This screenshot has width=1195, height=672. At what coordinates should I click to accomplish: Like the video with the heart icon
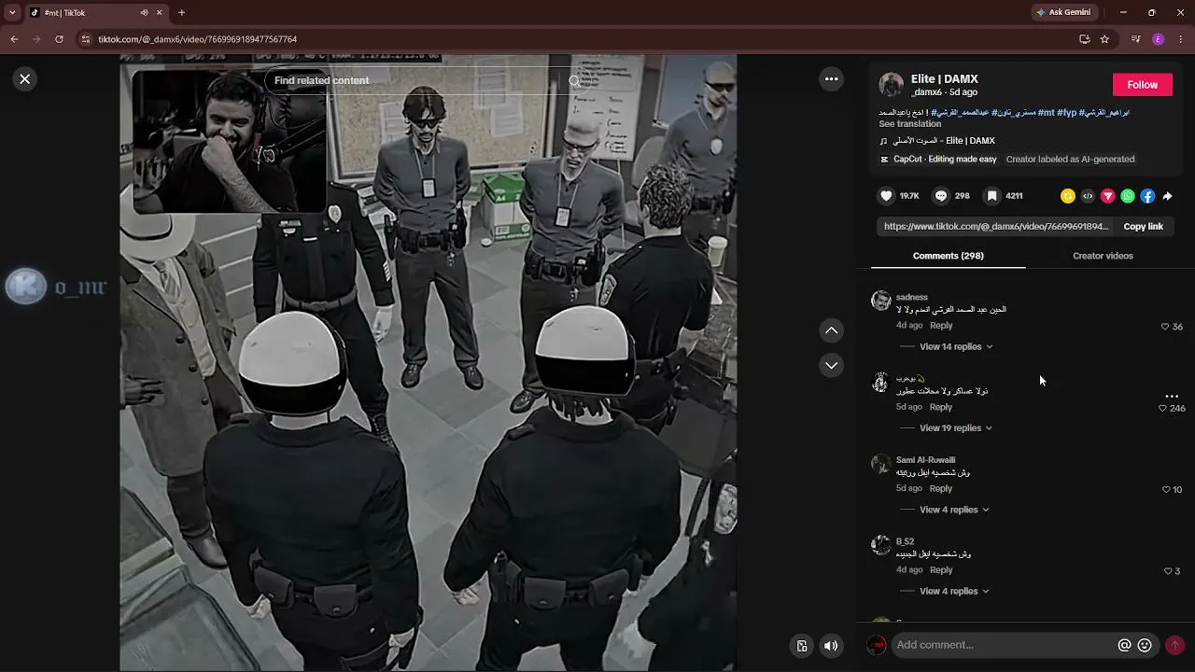coord(886,196)
